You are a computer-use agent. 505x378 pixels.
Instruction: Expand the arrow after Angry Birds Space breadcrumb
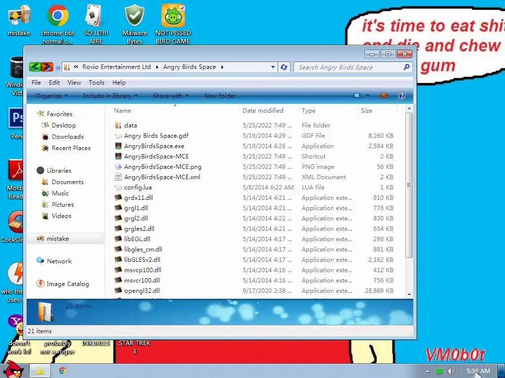coord(222,67)
